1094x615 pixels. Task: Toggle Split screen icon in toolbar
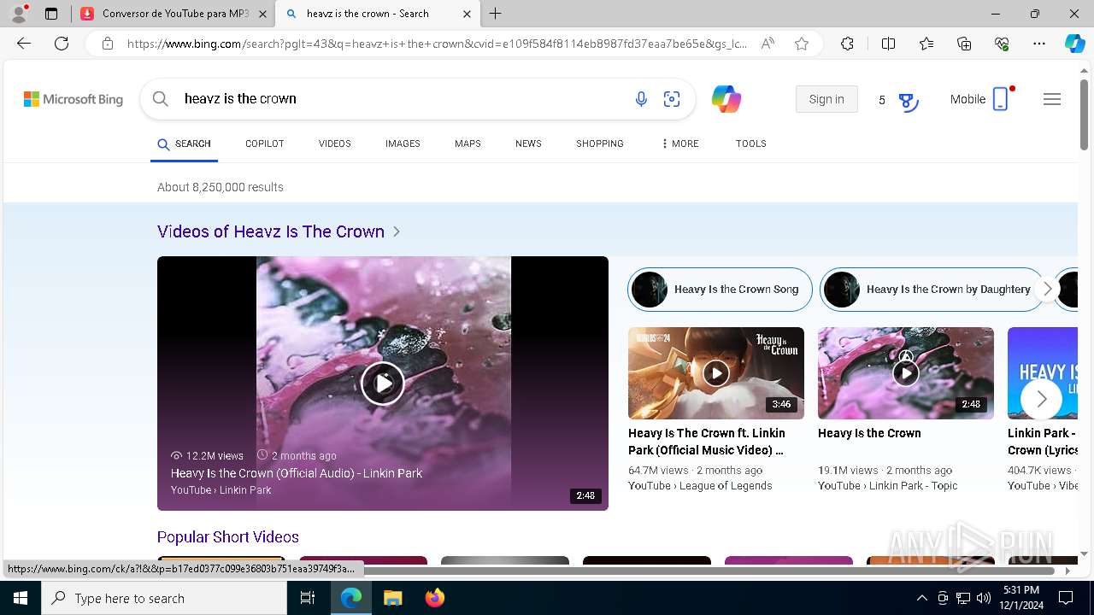pos(888,44)
